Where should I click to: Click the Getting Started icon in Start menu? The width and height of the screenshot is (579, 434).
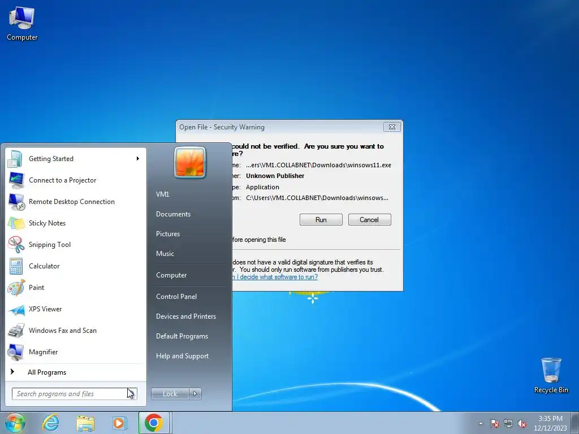click(x=15, y=159)
